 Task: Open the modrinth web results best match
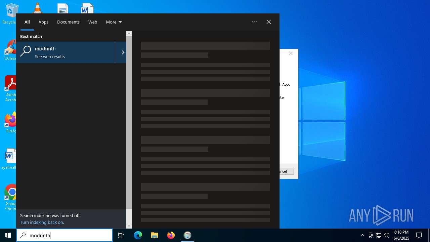66,52
